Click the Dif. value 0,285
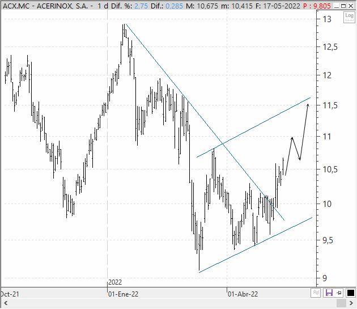The height and width of the screenshot is (309, 357). pos(174,6)
